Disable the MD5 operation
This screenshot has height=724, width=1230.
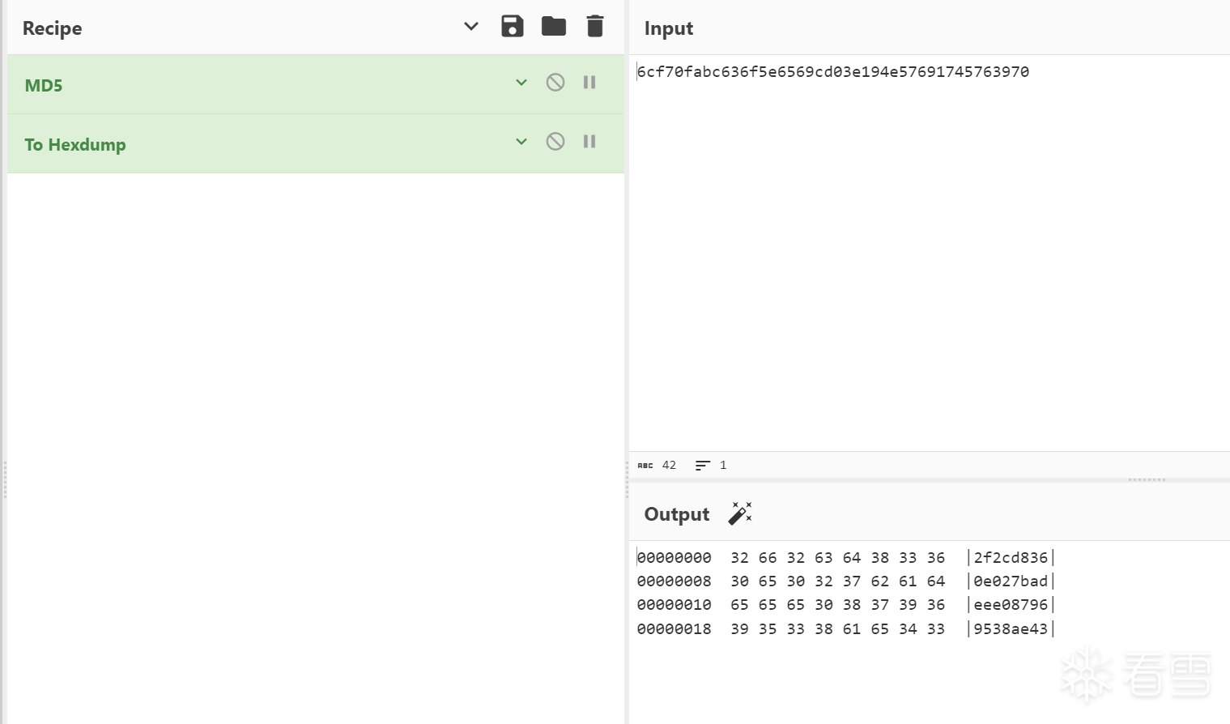[x=555, y=83]
